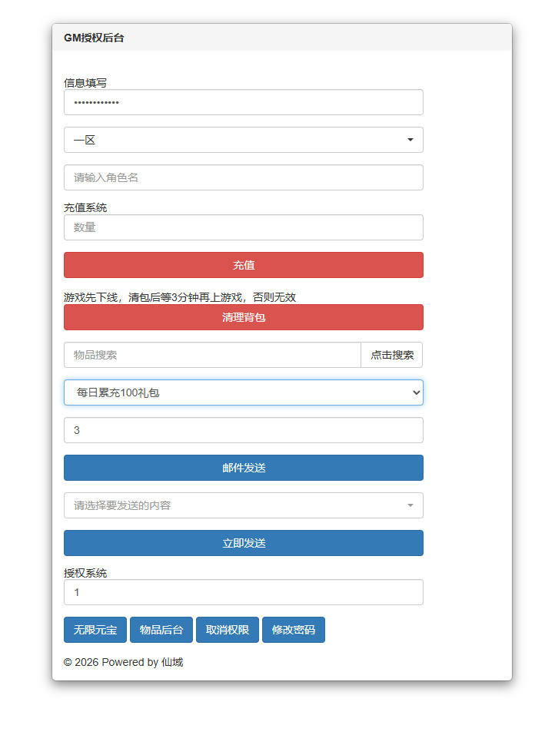Focus the 物品搜索 search box

(x=212, y=355)
